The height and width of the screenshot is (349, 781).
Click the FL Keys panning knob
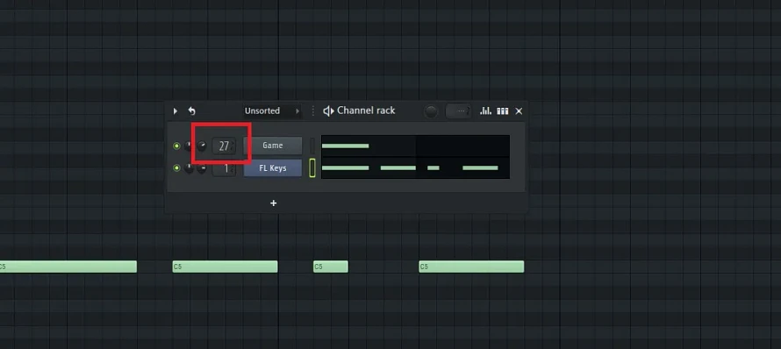pyautogui.click(x=189, y=168)
